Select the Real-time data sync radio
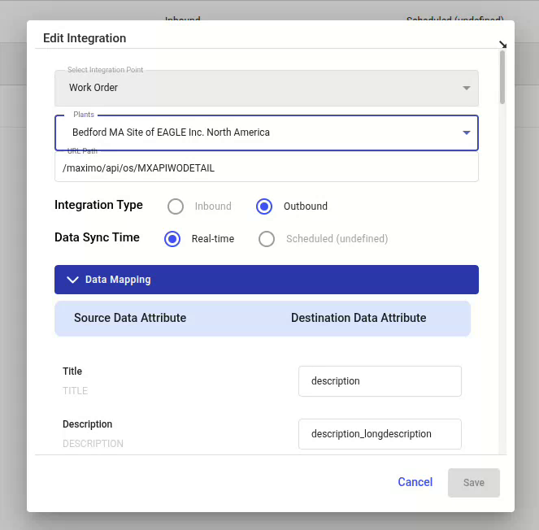 pos(172,239)
